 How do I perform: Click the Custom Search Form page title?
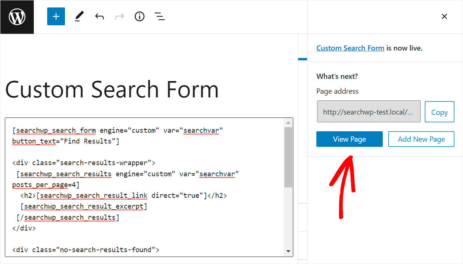click(x=112, y=89)
